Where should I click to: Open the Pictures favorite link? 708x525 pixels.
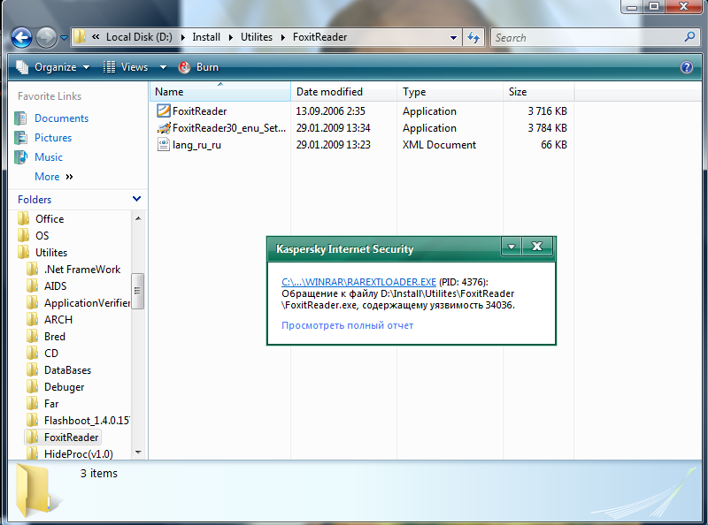(x=53, y=138)
